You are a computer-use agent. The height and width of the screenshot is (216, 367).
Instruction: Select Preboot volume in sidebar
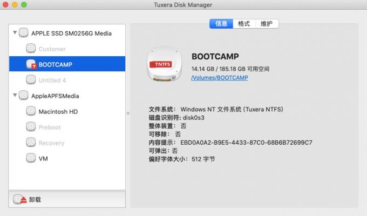click(x=50, y=127)
